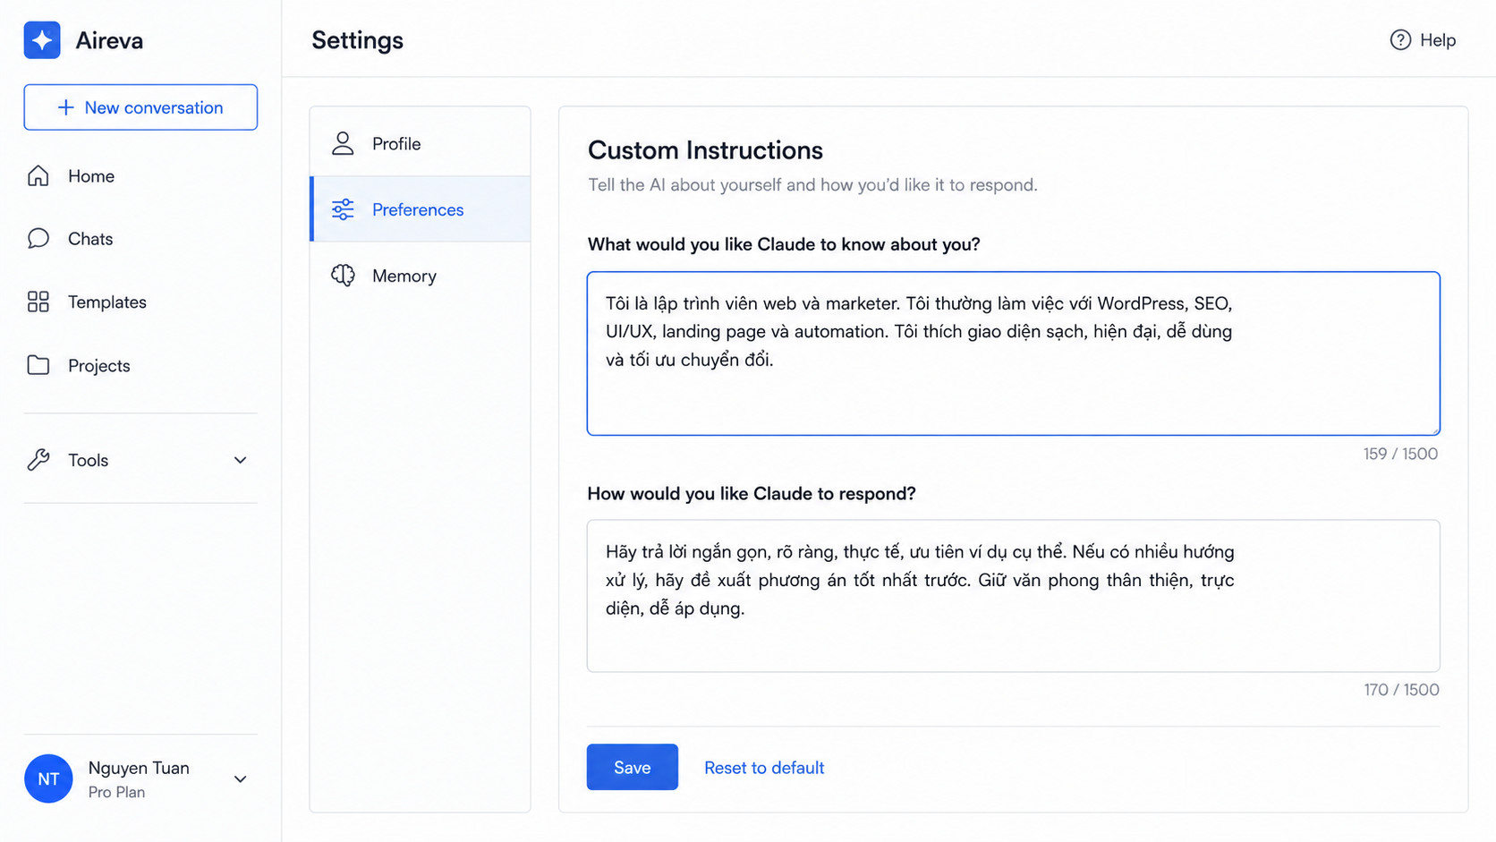Screen dimensions: 1496x842
Task: Click the Aireva star logo icon
Action: [x=42, y=40]
